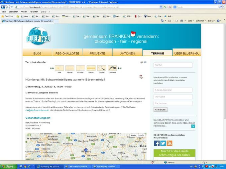The image size is (226, 169).
Task: Open the help question mark dropdown
Action: pyautogui.click(x=219, y=21)
